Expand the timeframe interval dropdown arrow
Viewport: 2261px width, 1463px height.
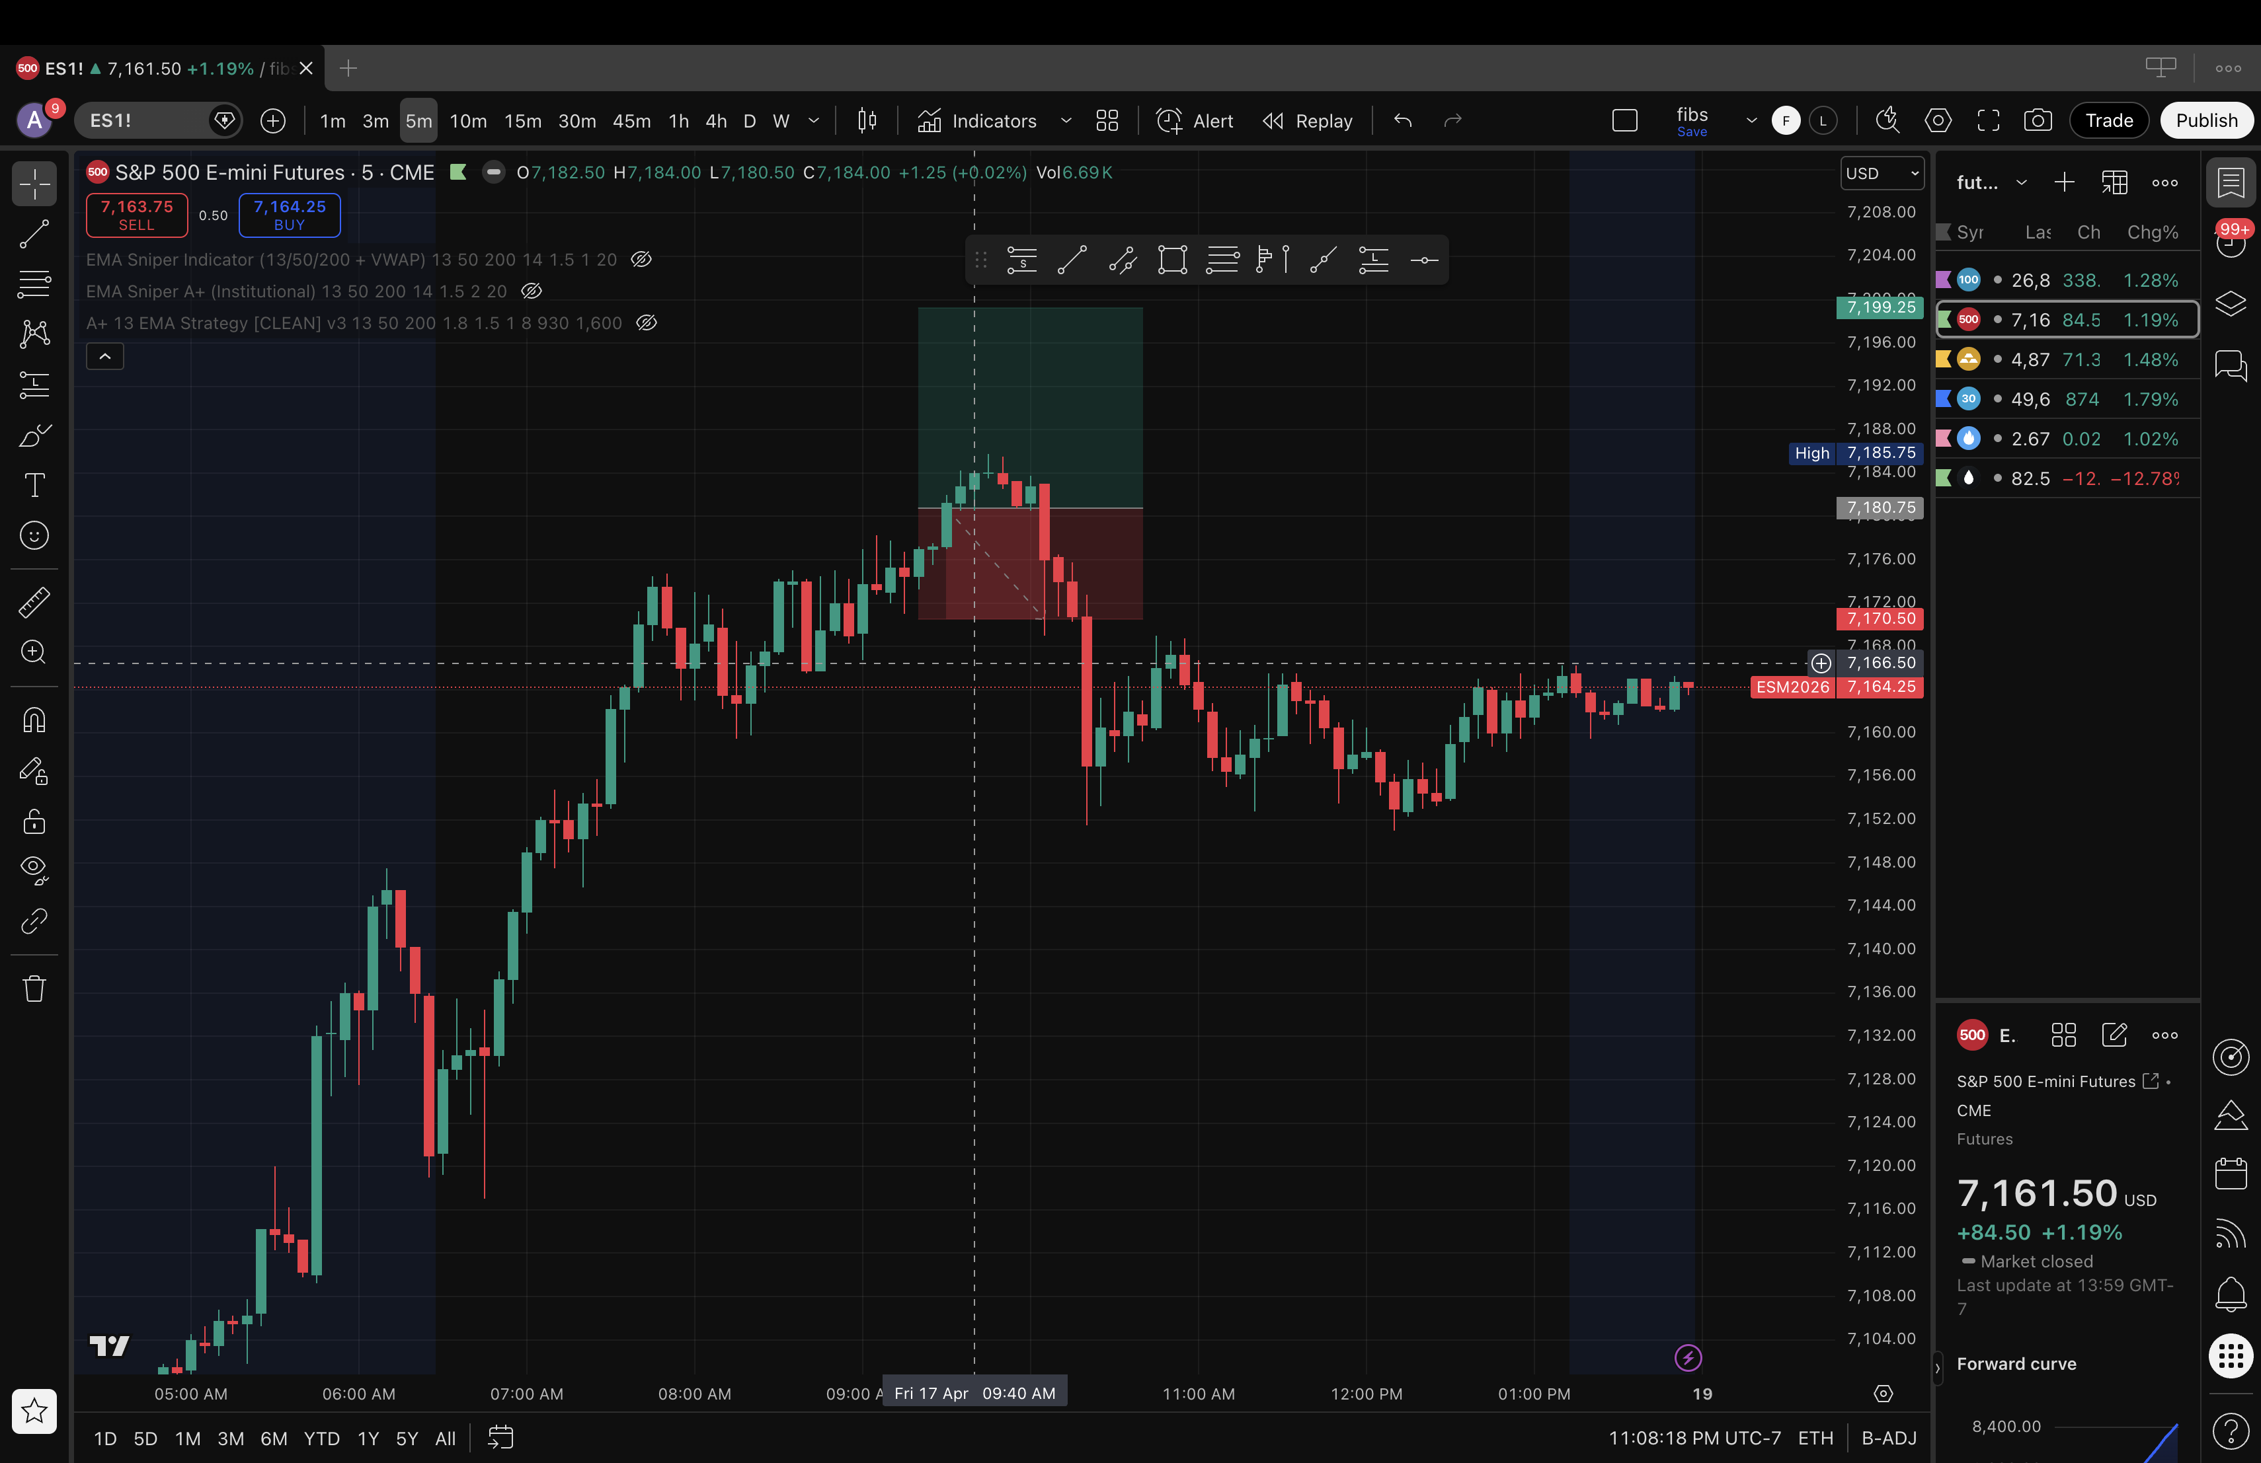tap(813, 120)
